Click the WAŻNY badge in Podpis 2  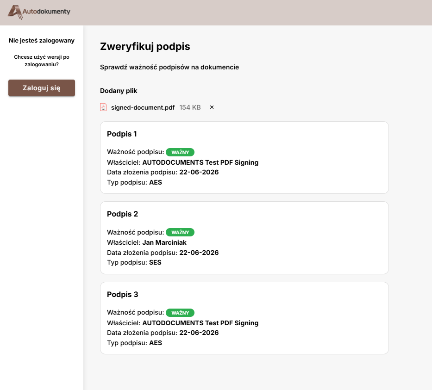click(180, 232)
